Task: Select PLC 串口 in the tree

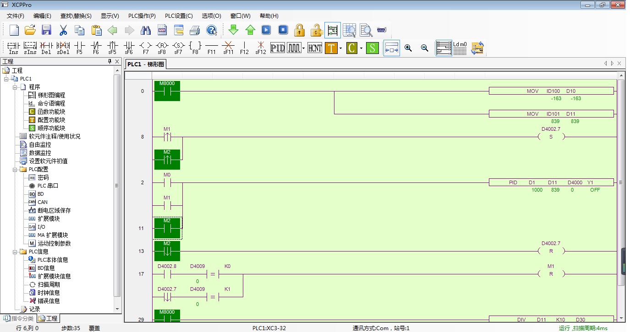Action: click(48, 186)
